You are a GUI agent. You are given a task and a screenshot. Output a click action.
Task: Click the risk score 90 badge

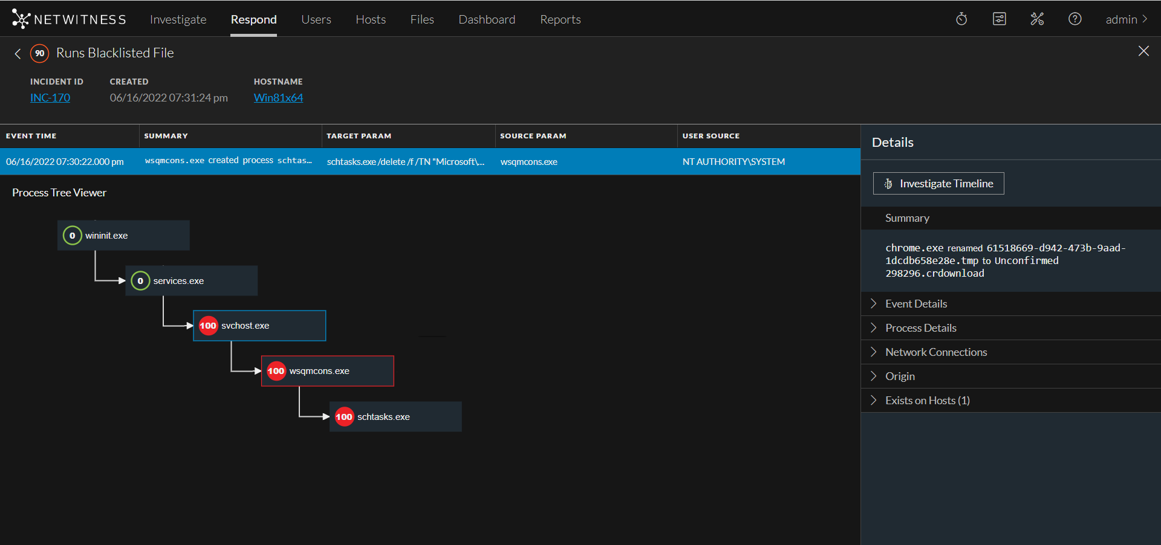pos(40,53)
